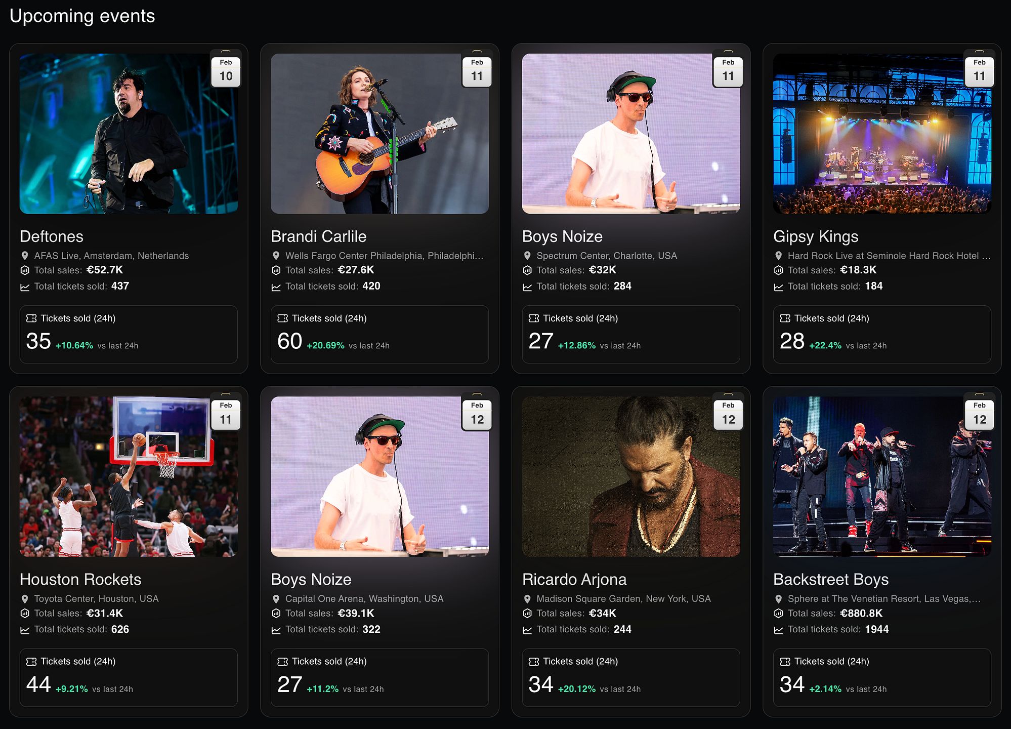Image resolution: width=1011 pixels, height=729 pixels.
Task: Open the Brandi Carlile event photo
Action: 380,134
